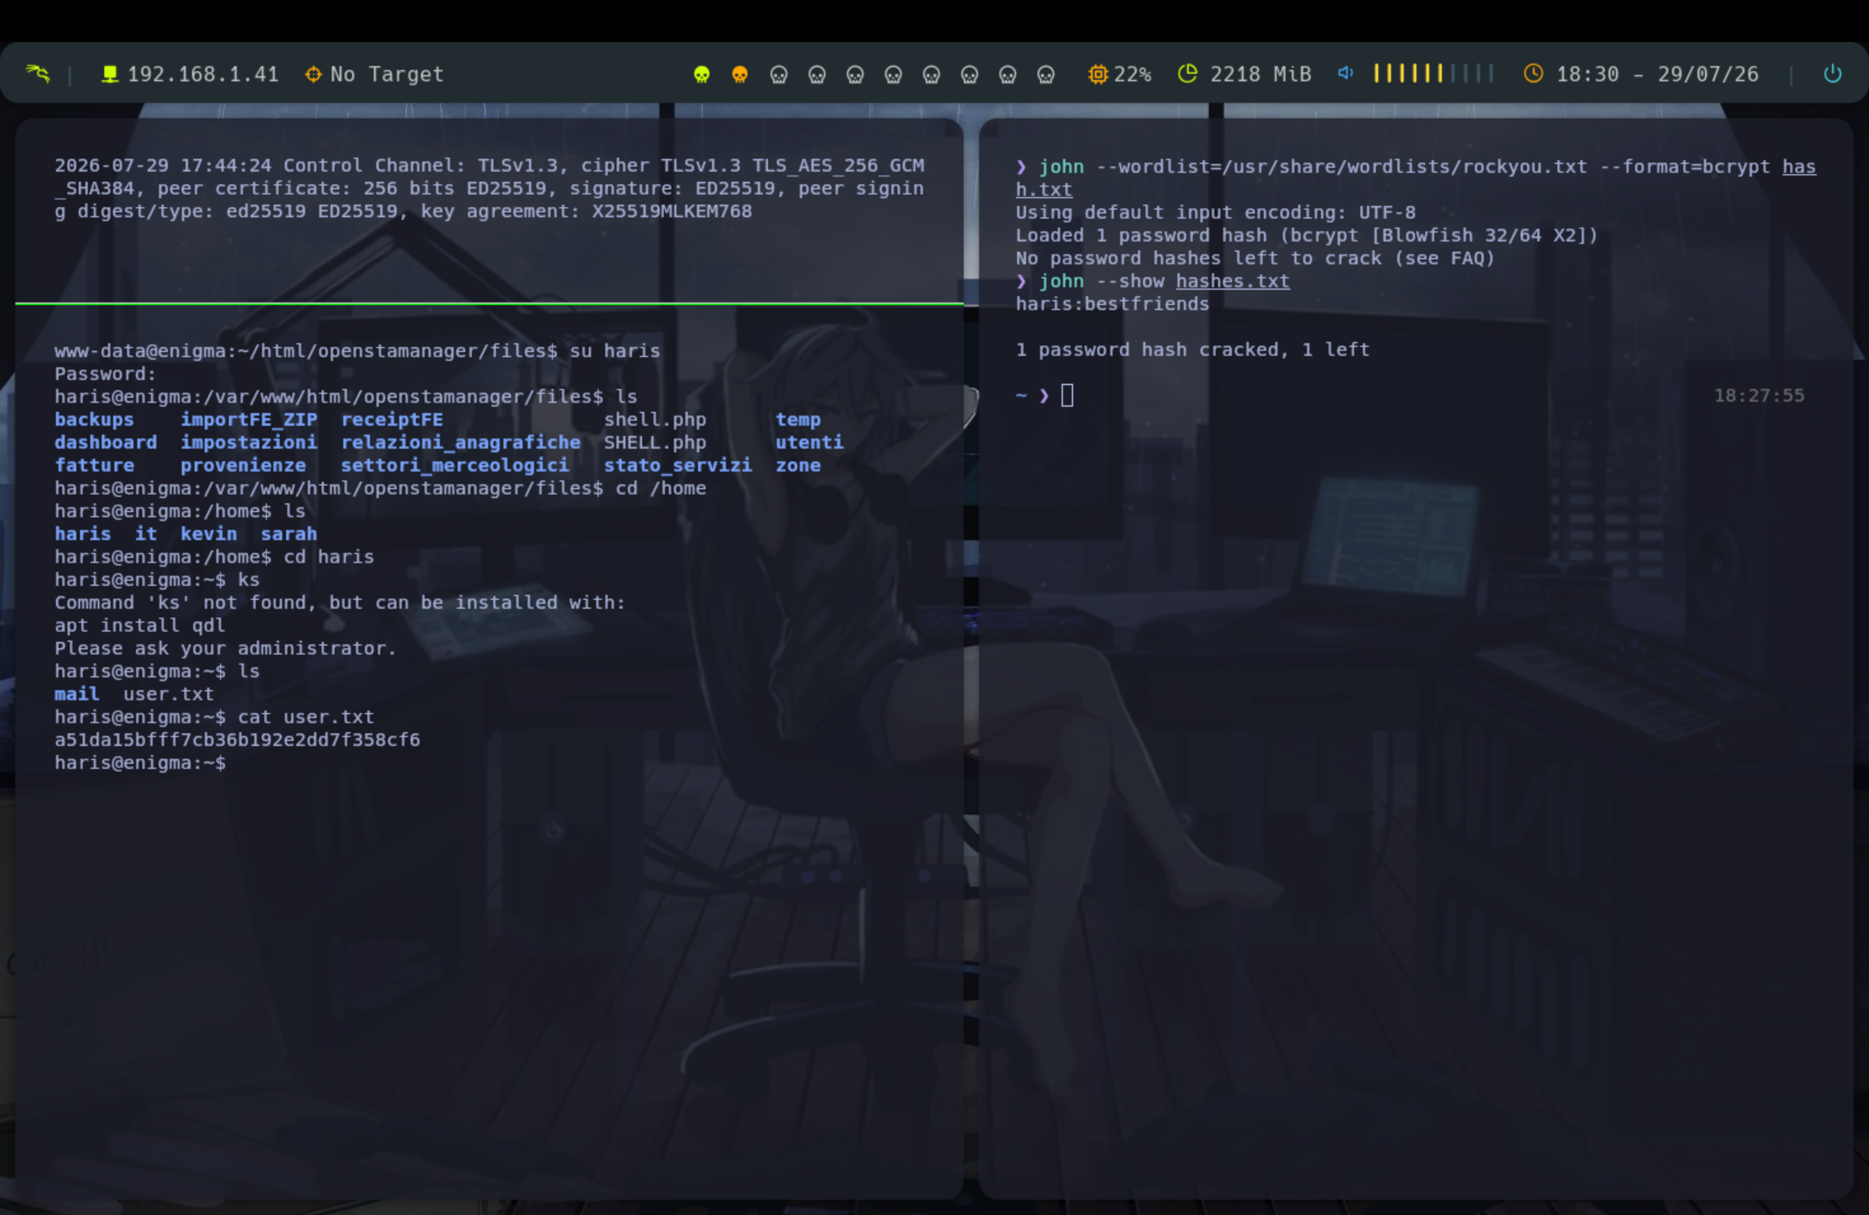Click the flag hash a51da15bfff7cb36b192e2dd7f358cf6
Image resolution: width=1869 pixels, height=1215 pixels.
coord(237,740)
